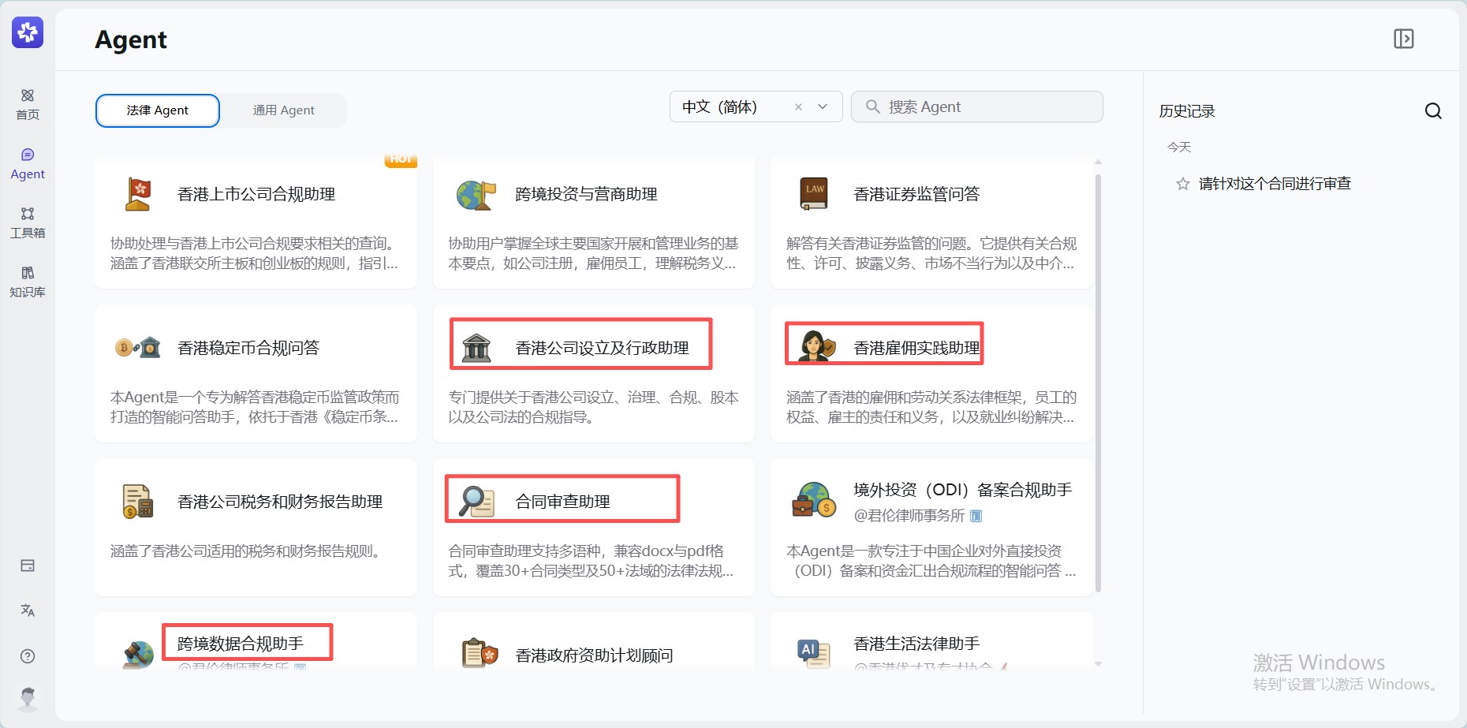This screenshot has width=1467, height=728.
Task: Open the 请针对这个合同进行审查 history record
Action: click(x=1274, y=184)
